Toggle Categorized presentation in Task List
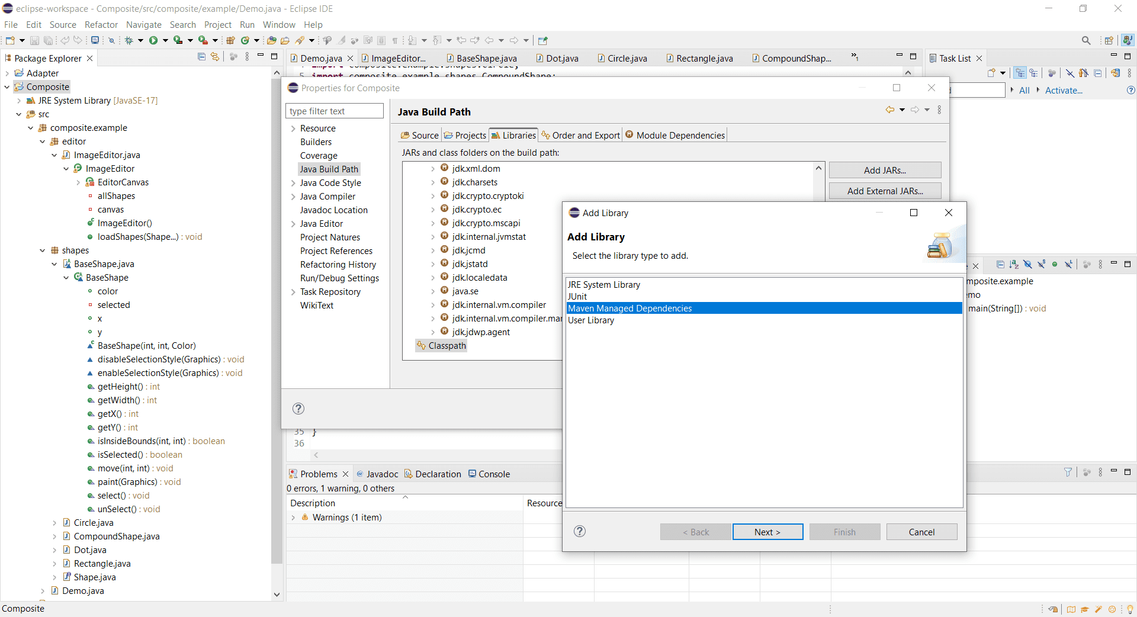 click(1020, 73)
